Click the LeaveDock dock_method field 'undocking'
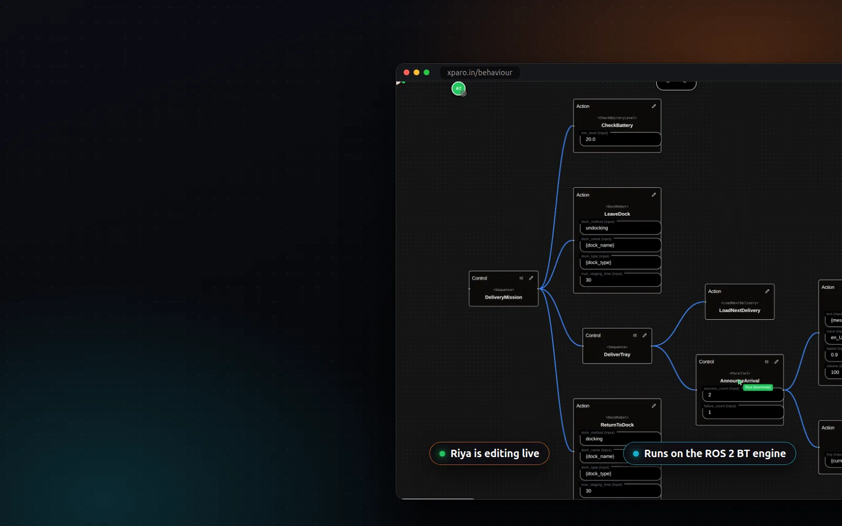842x526 pixels. click(x=620, y=228)
